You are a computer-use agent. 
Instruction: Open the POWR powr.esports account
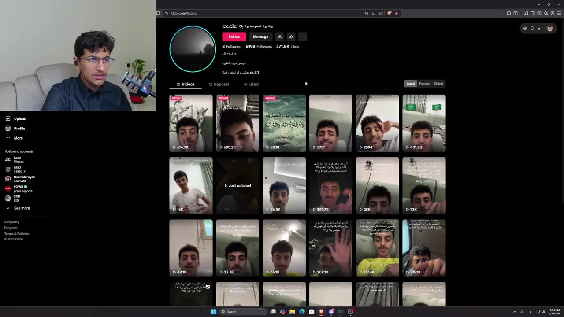tap(19, 189)
